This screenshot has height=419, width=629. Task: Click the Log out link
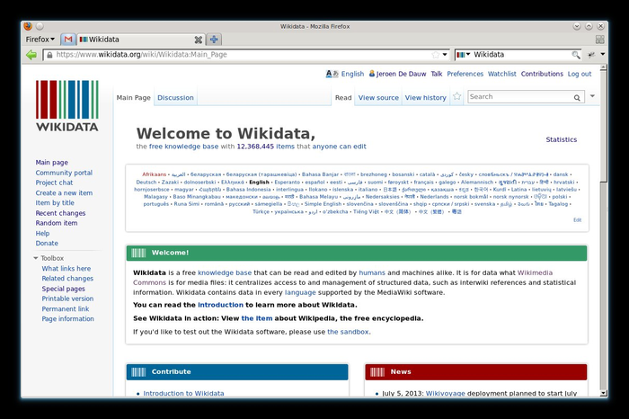pyautogui.click(x=580, y=74)
